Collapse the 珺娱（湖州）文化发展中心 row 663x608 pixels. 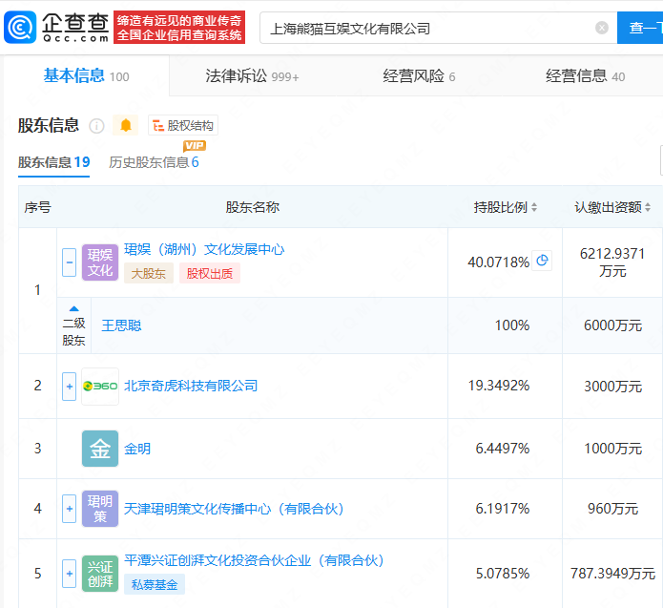tap(70, 262)
